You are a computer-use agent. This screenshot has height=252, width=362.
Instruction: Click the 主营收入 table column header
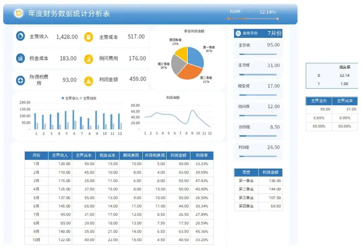point(60,155)
